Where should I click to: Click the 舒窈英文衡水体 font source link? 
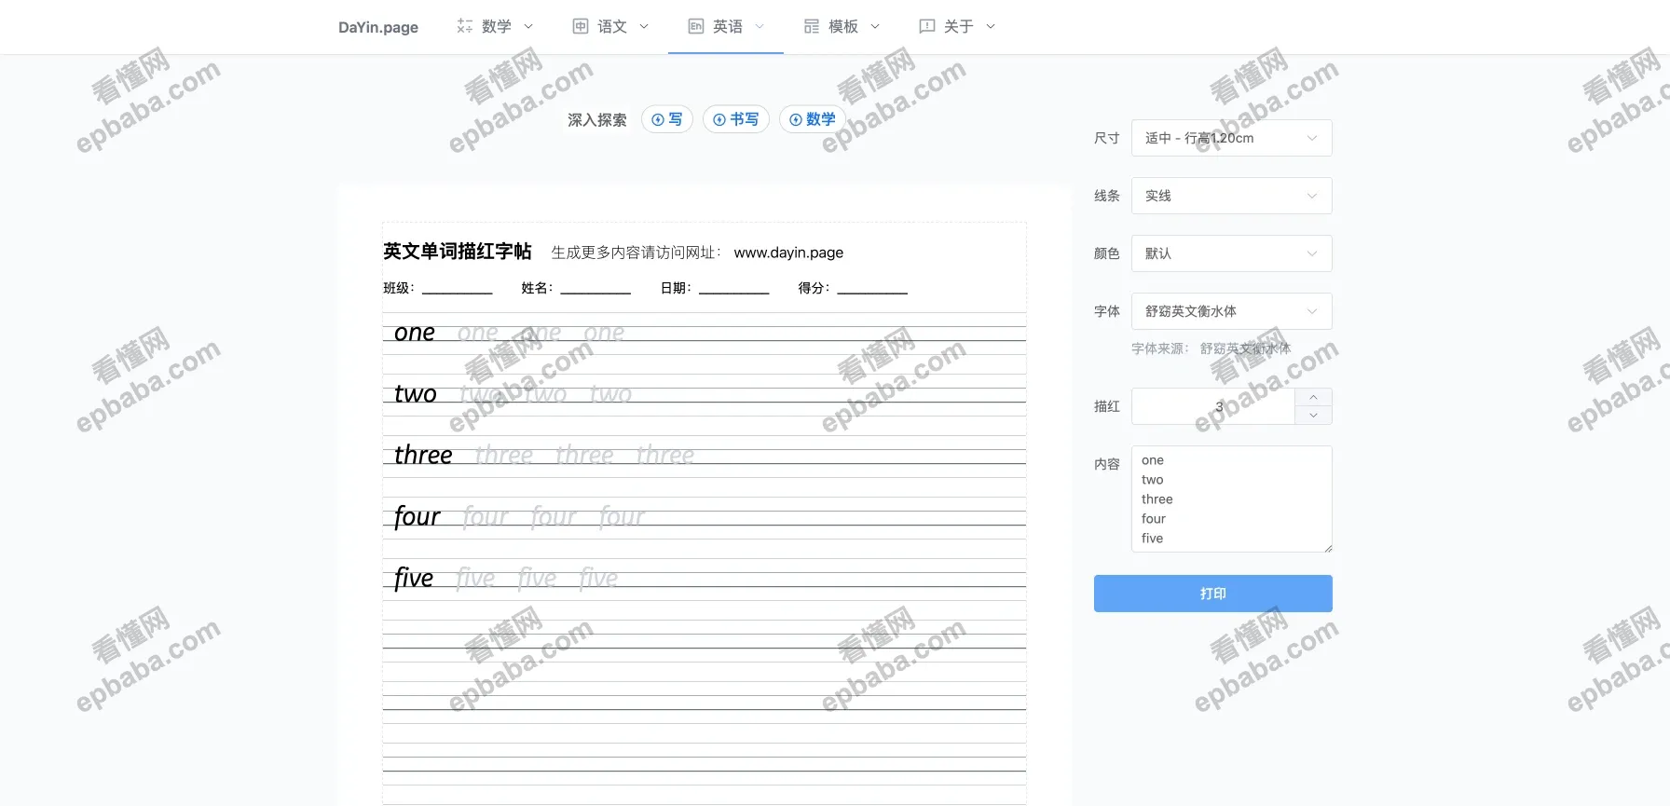(x=1245, y=348)
